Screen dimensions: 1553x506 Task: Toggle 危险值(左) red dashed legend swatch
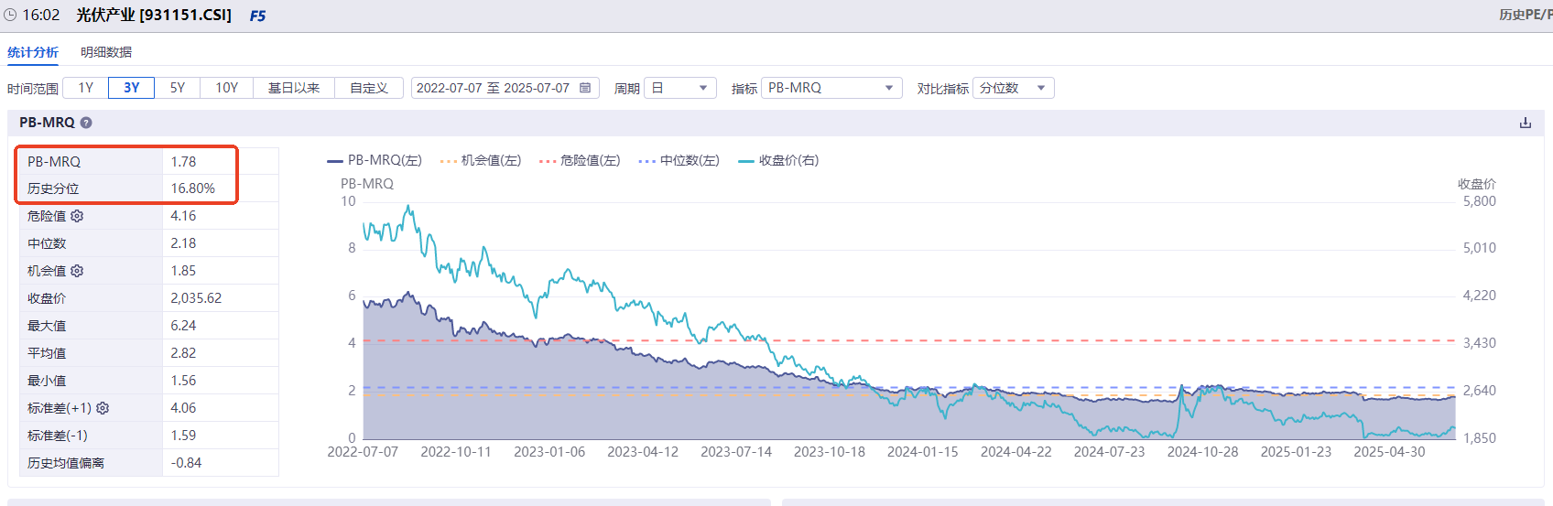[x=548, y=161]
